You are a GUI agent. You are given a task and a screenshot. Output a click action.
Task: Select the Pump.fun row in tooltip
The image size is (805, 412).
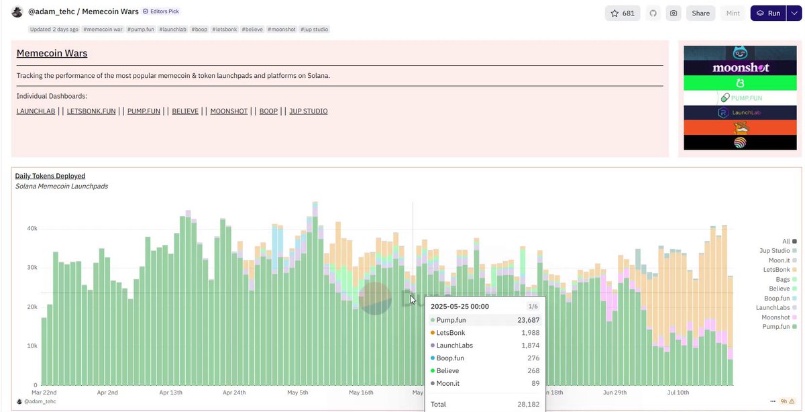(x=485, y=320)
